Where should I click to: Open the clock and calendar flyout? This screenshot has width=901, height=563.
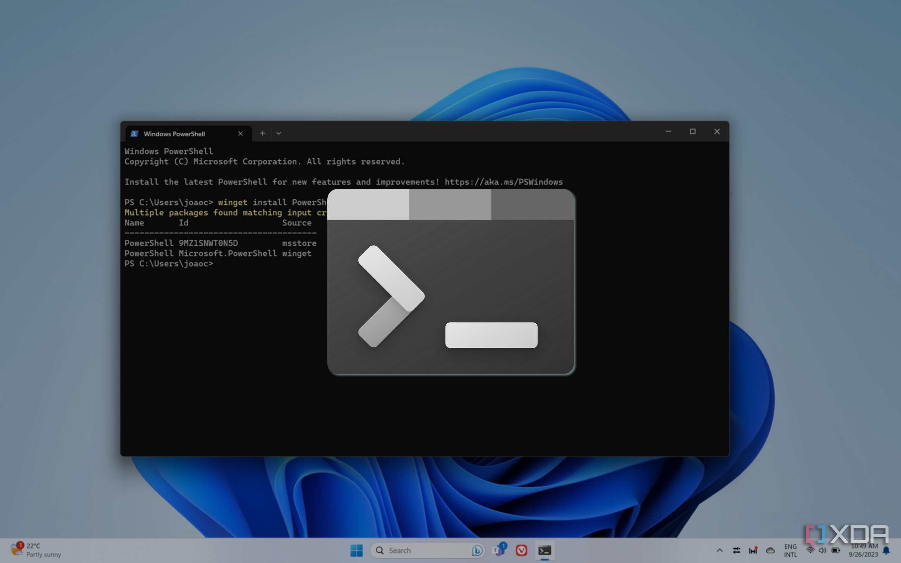(x=863, y=550)
